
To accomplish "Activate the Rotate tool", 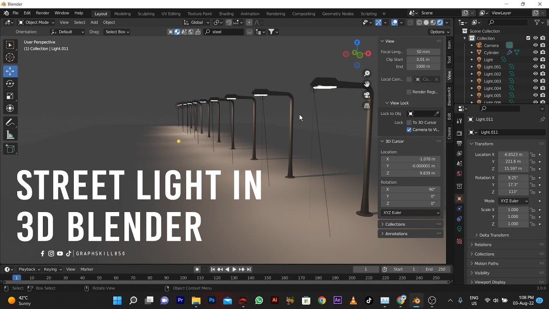I will tap(10, 84).
